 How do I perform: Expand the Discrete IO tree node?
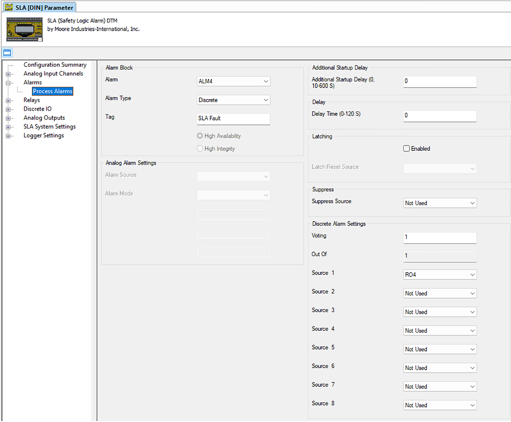[8, 109]
